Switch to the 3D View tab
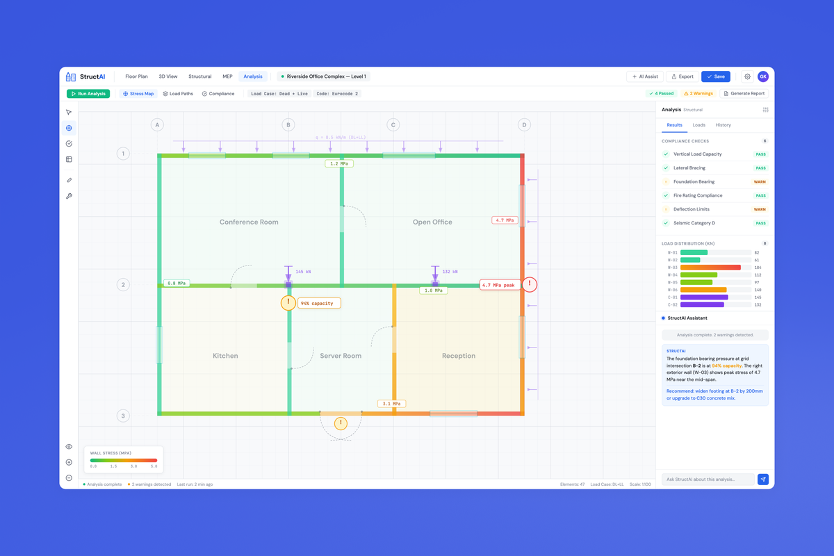 coord(168,76)
